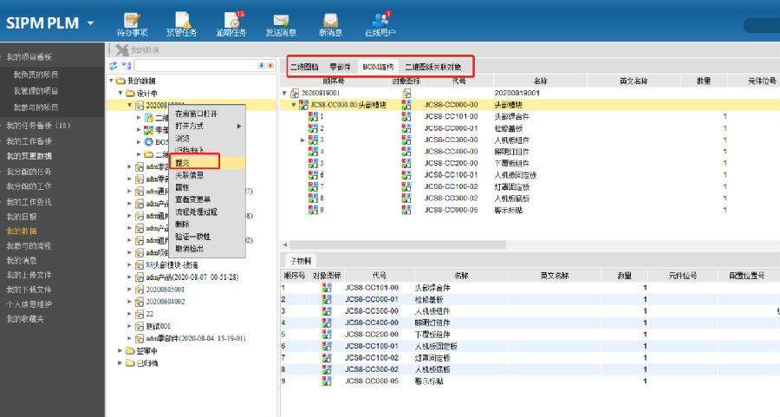Viewport: 780px width, 417px height.
Task: Open the SIPM PLM dropdown arrow
Action: [91, 23]
